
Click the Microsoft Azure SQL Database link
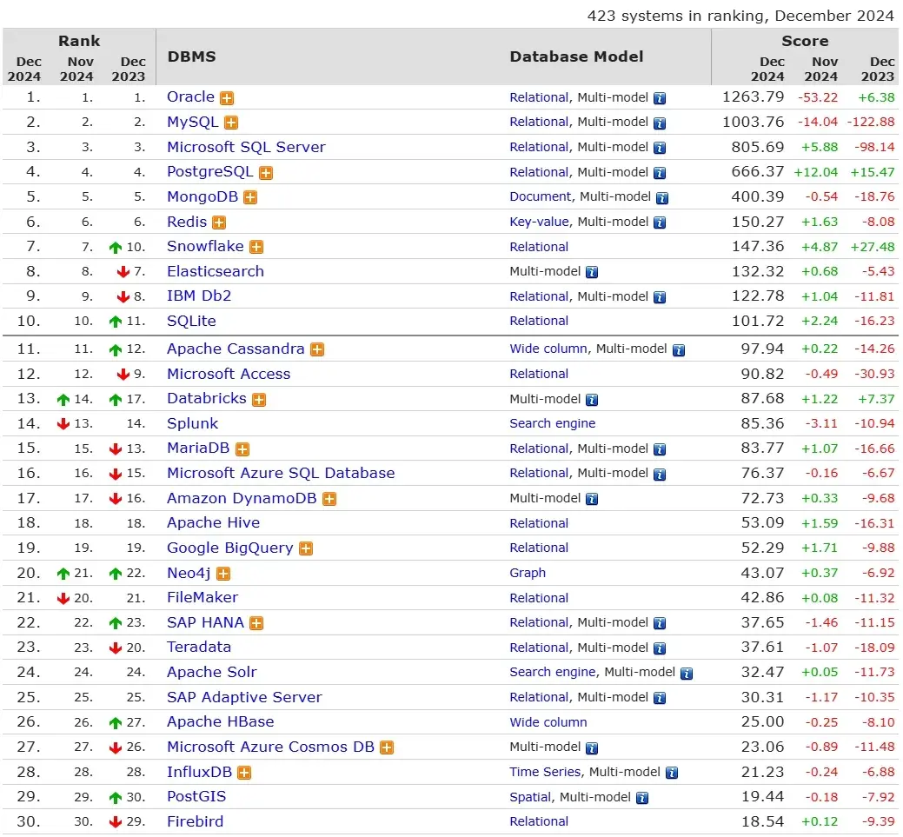[281, 473]
